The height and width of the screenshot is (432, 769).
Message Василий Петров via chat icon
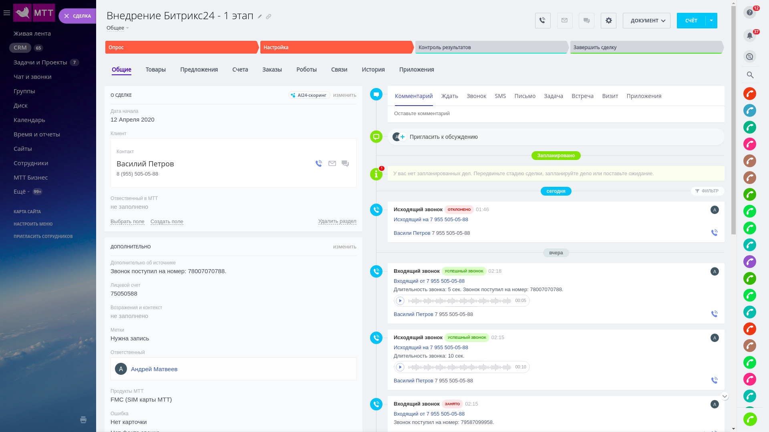[345, 164]
